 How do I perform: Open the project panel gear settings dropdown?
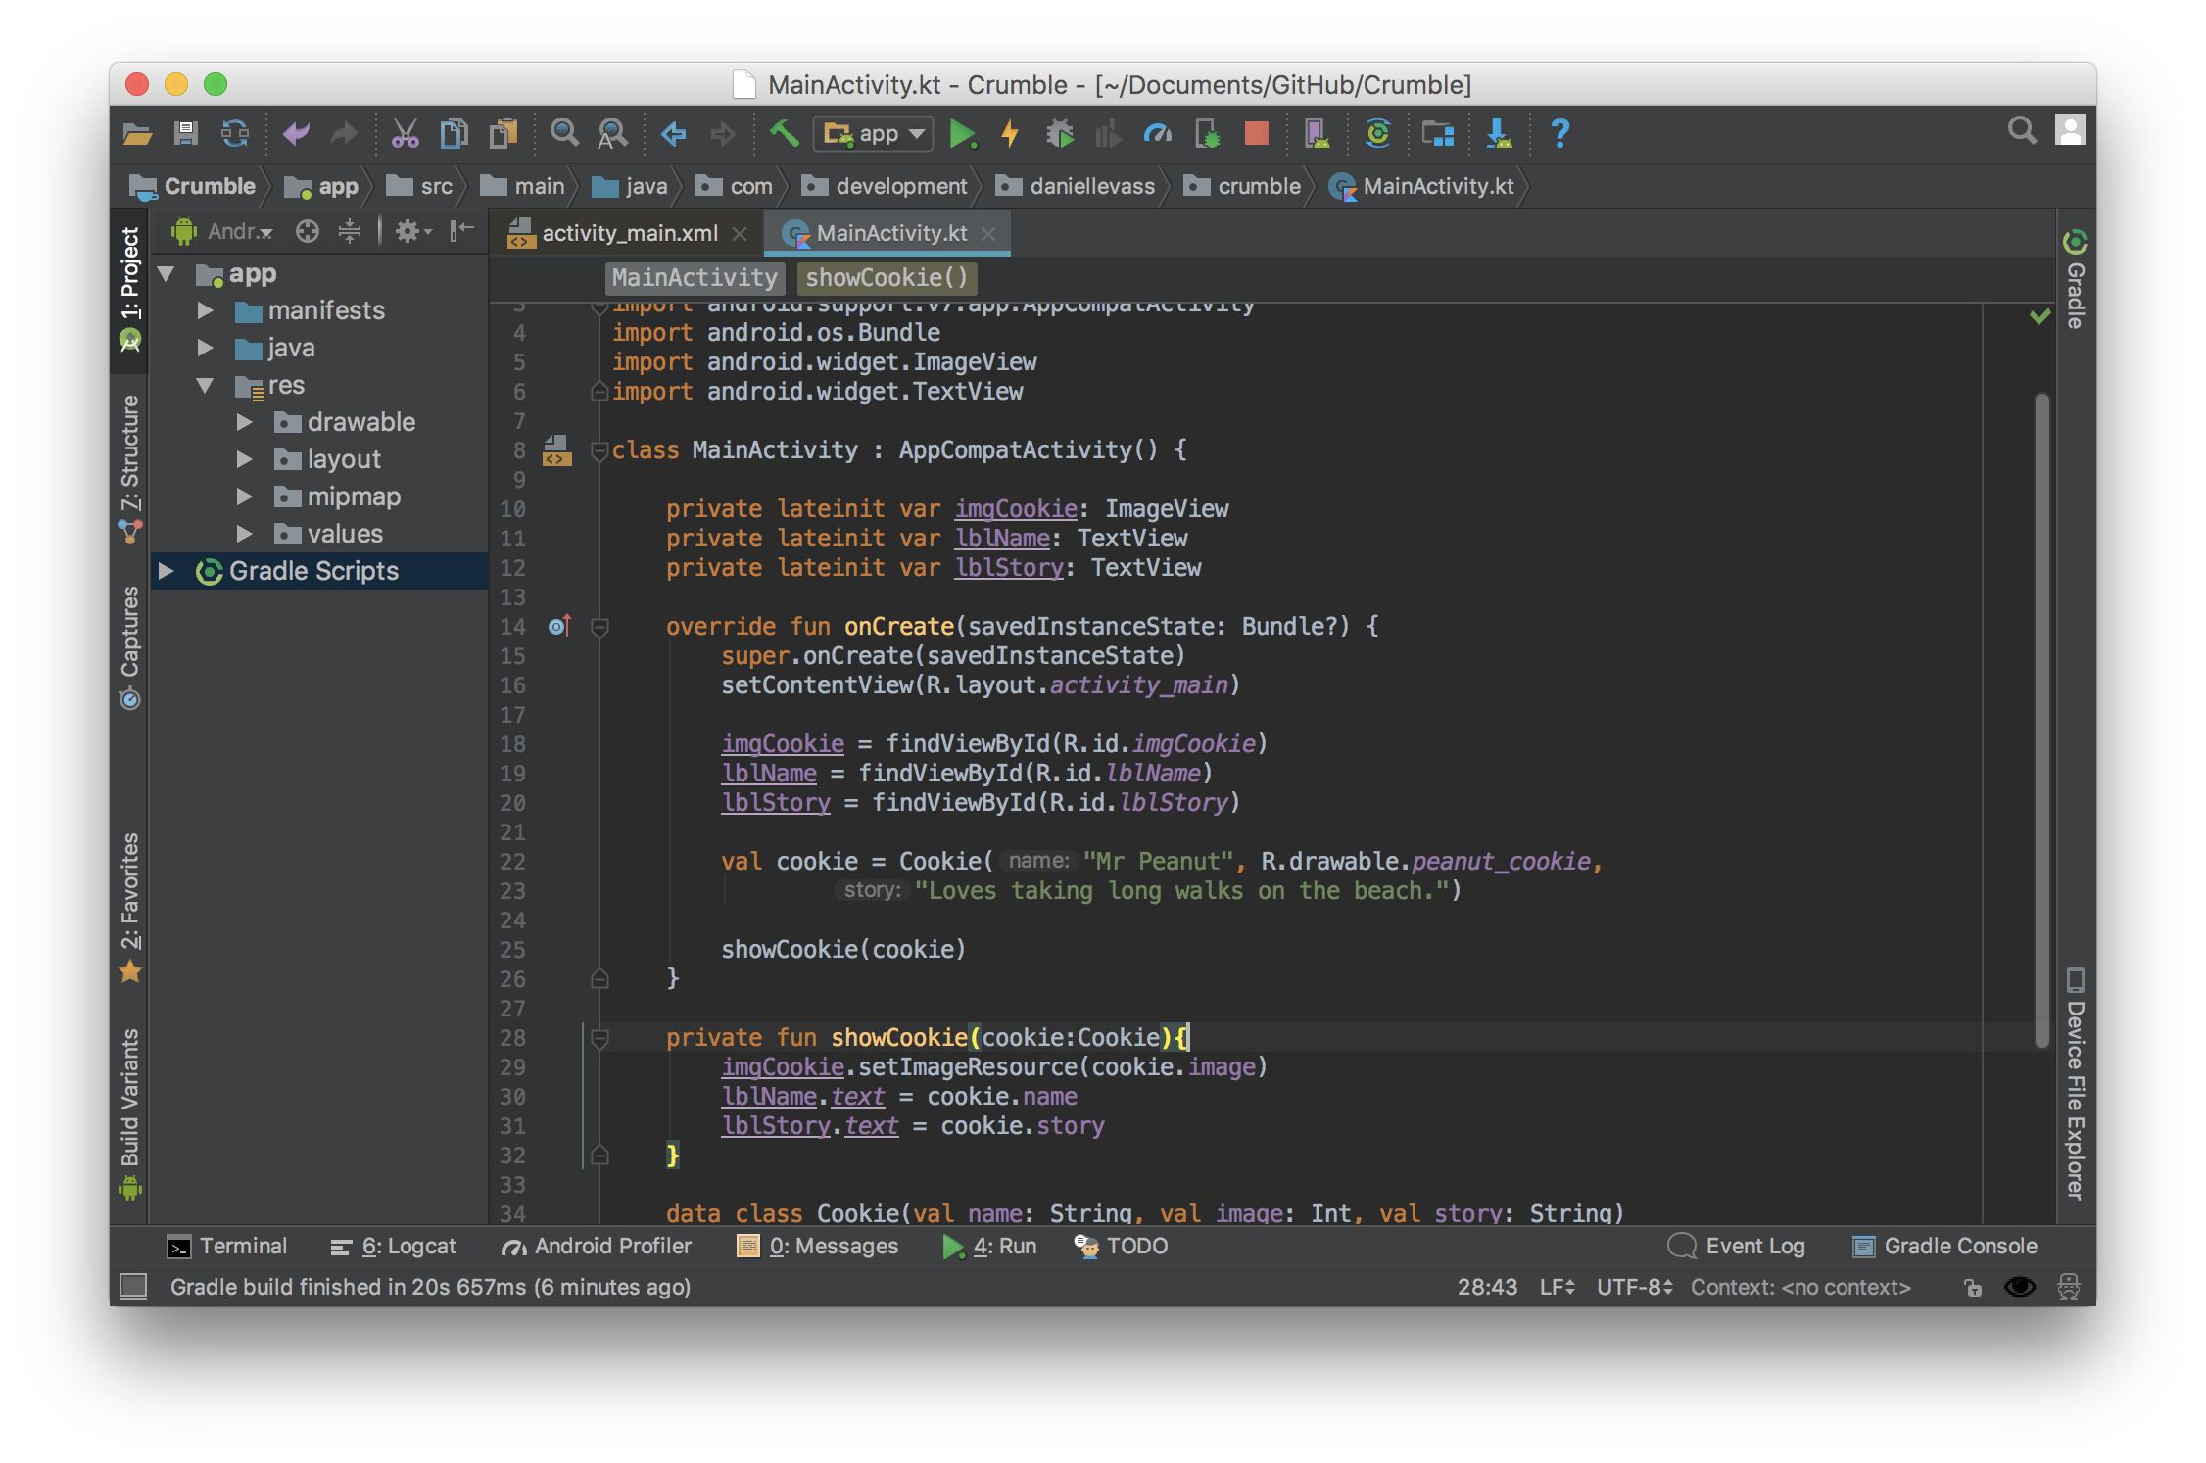click(412, 231)
